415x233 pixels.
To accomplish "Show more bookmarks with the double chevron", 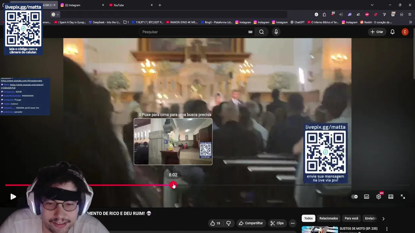I will pyautogui.click(x=410, y=22).
